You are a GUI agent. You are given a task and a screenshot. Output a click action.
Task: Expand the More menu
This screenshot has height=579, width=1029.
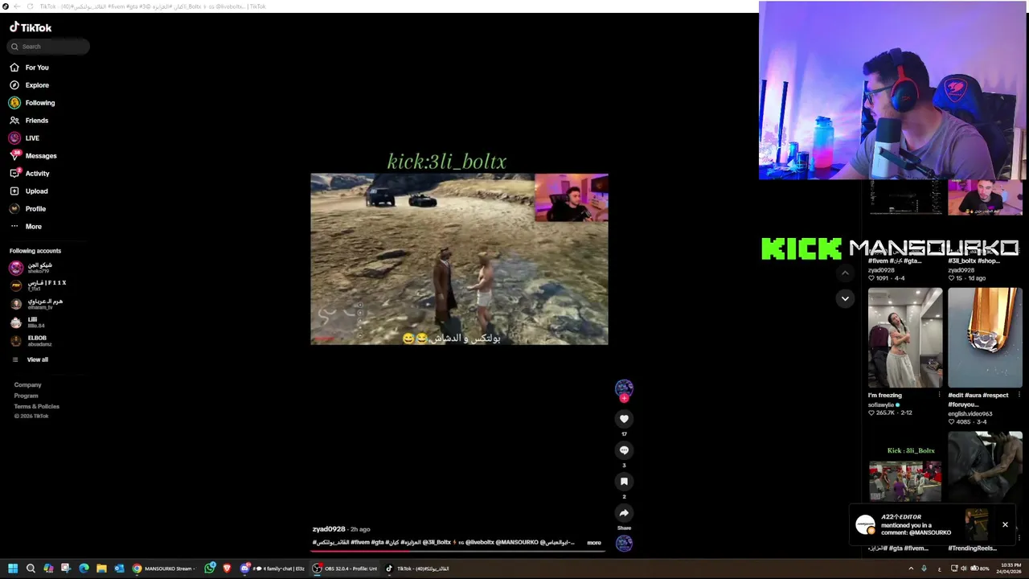(26, 227)
